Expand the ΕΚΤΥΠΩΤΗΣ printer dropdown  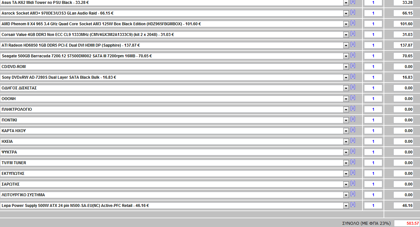coord(346,174)
